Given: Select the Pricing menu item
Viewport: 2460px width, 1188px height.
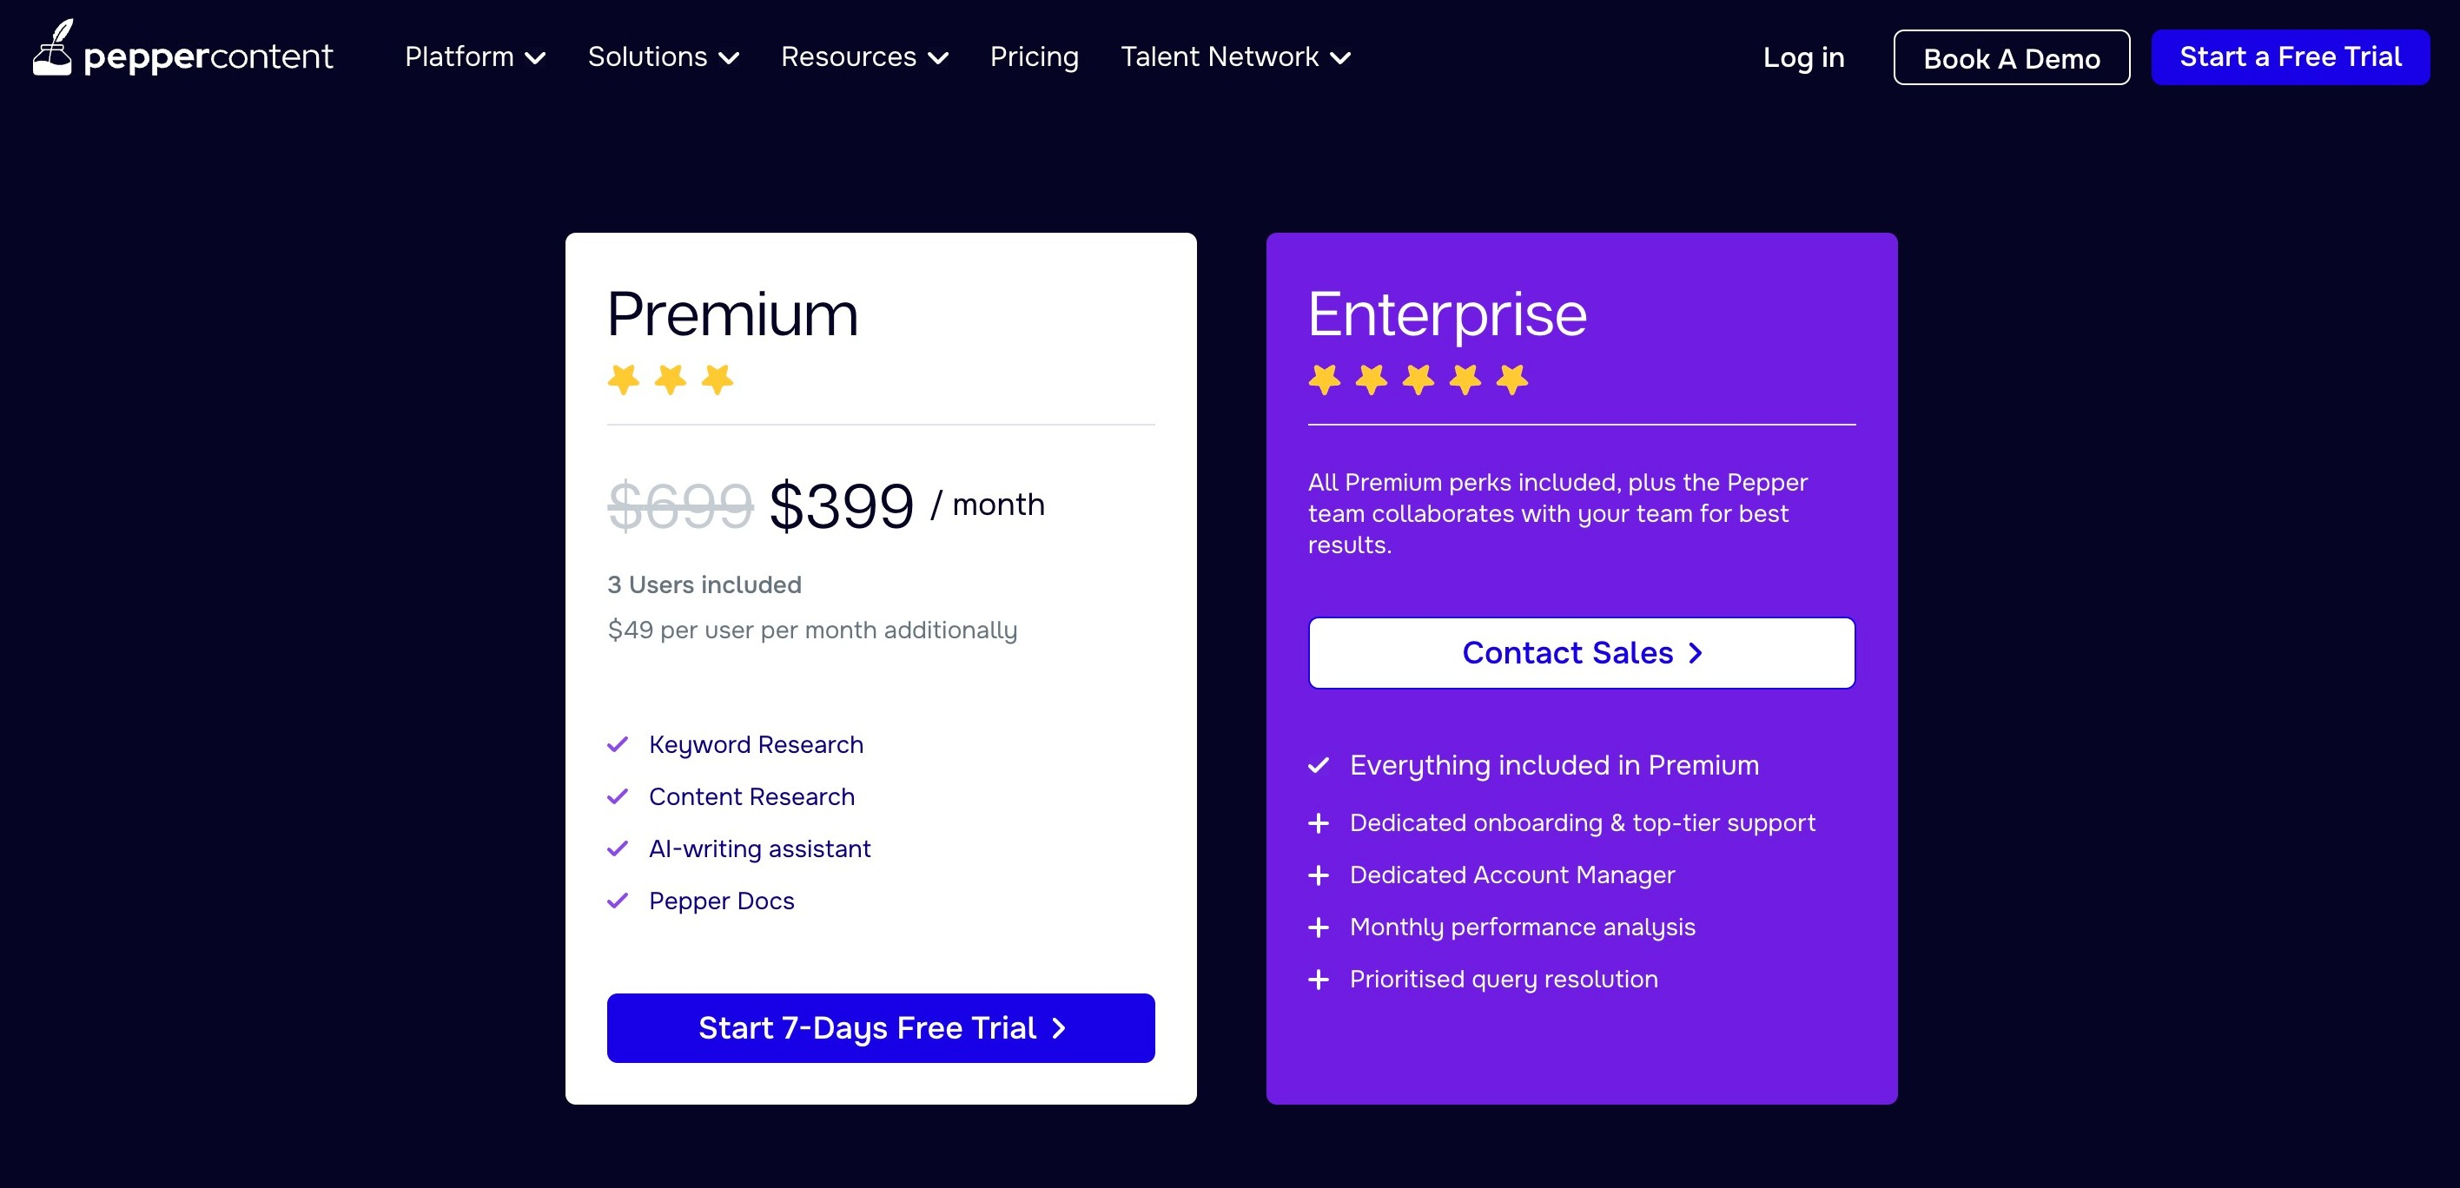Looking at the screenshot, I should point(1035,56).
